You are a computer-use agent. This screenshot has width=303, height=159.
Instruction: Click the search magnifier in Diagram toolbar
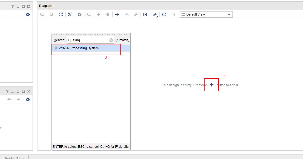tap(89, 14)
